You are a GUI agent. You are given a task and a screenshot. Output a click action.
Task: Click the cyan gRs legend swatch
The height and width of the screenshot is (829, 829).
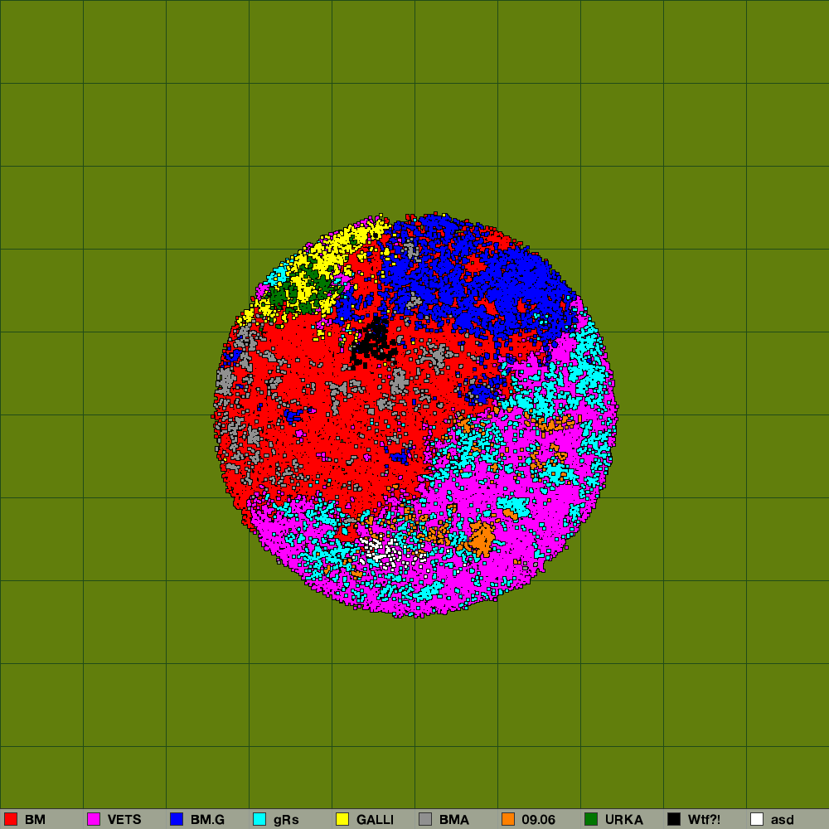click(259, 819)
